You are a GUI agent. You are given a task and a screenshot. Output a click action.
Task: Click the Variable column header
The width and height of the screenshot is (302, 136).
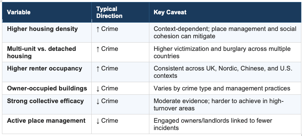[19, 12]
